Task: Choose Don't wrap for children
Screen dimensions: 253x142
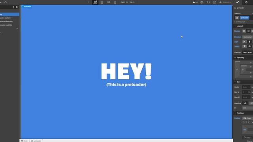Action: click(247, 52)
